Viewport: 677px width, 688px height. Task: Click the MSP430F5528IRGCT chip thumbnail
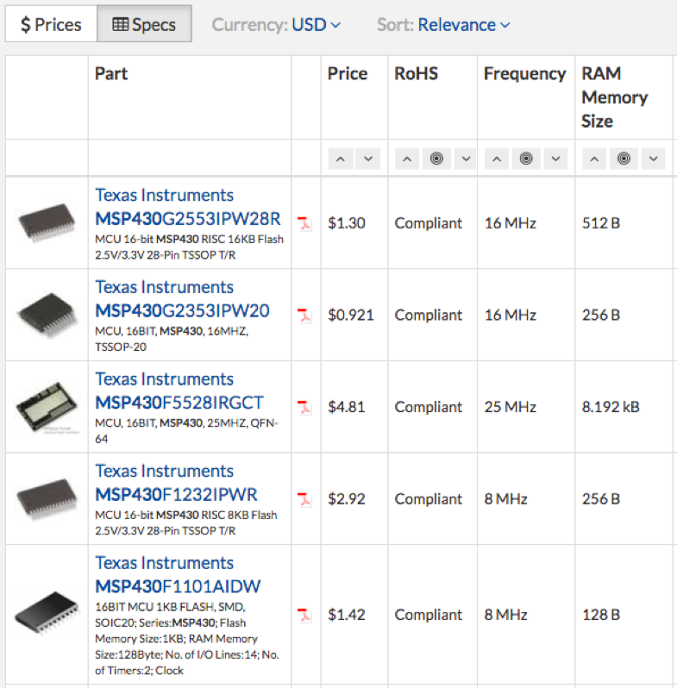47,407
